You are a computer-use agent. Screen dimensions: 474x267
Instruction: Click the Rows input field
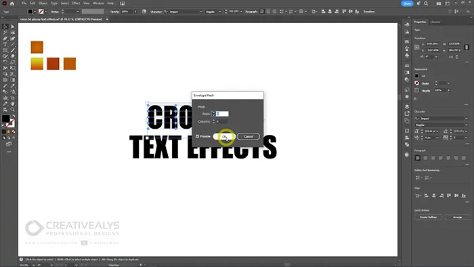(222, 114)
